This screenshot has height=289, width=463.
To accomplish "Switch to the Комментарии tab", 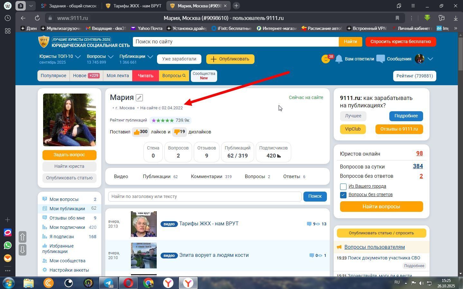I will coord(207,176).
